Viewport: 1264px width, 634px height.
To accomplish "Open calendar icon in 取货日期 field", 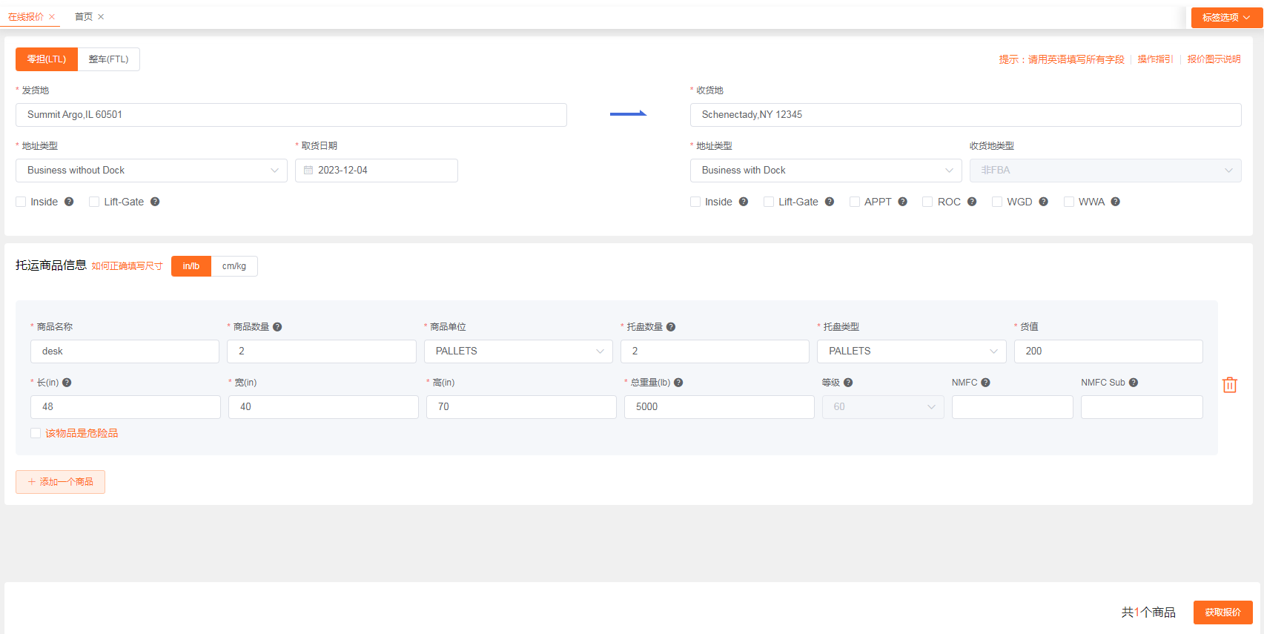I will [x=308, y=171].
